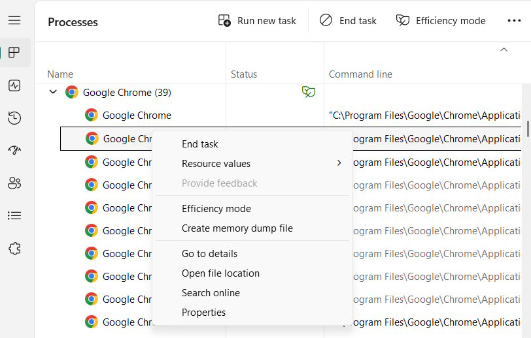The width and height of the screenshot is (531, 338).
Task: Expand the Resource values submenu arrow
Action: tap(339, 163)
